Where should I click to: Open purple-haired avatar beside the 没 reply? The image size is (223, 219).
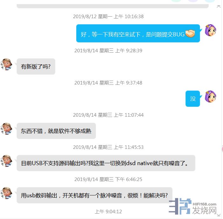point(211,96)
